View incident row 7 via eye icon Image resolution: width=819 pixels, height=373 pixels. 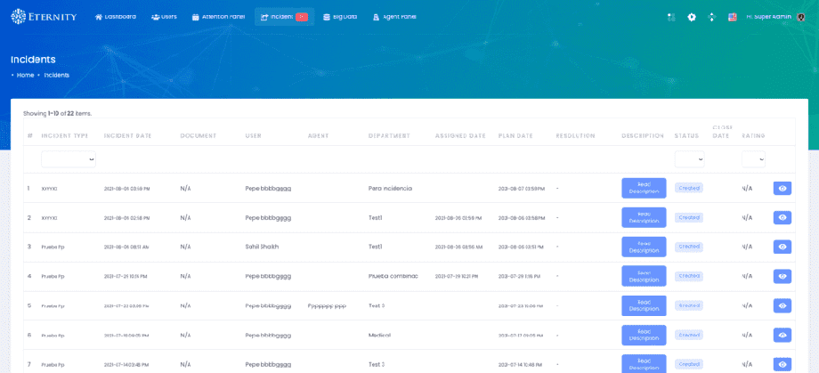coord(782,364)
